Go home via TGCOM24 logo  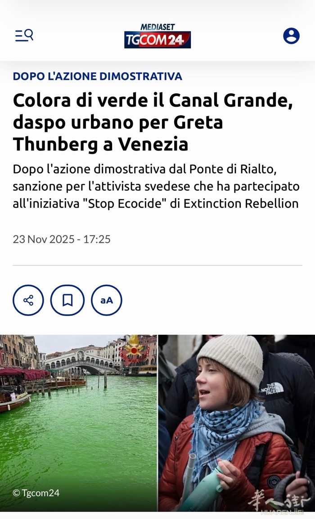click(157, 40)
